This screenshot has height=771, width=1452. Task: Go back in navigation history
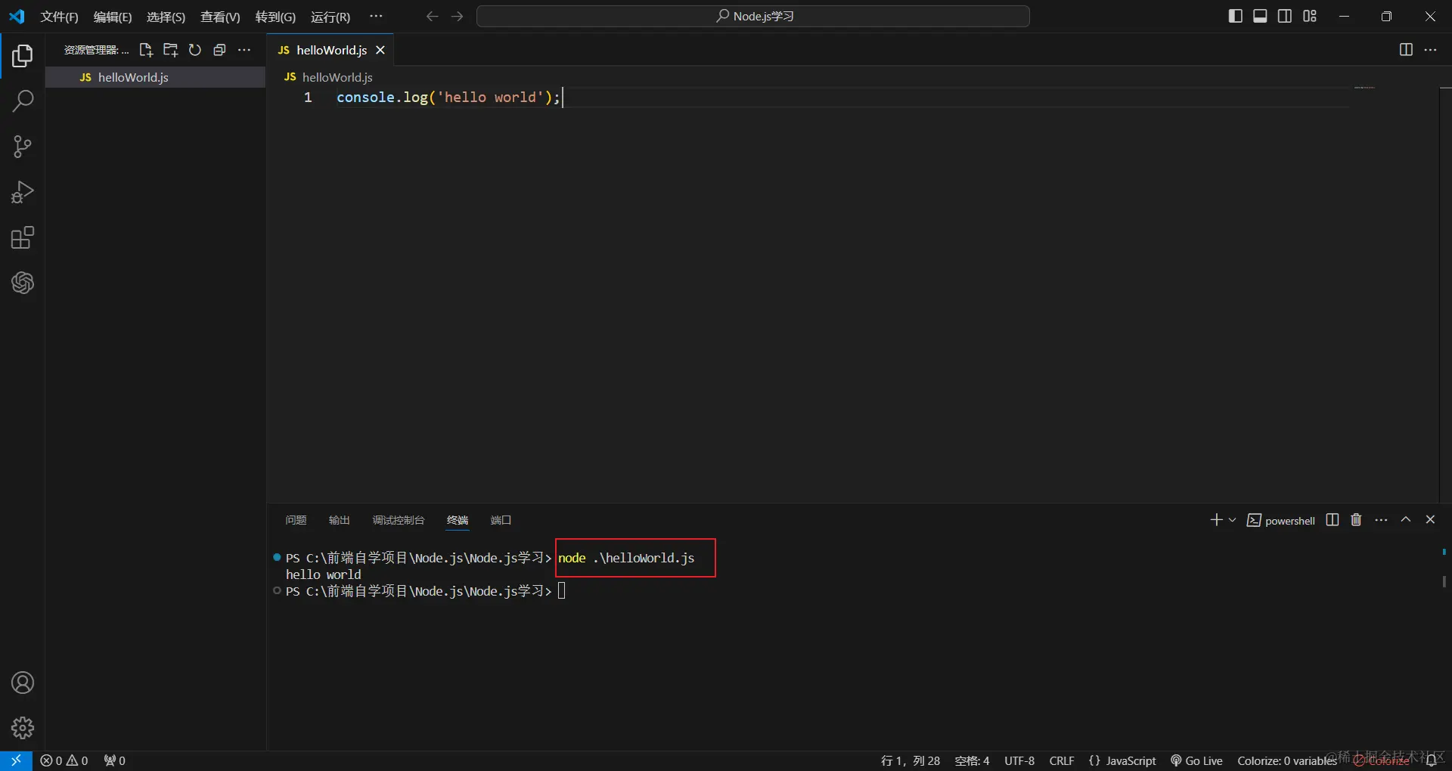click(432, 17)
